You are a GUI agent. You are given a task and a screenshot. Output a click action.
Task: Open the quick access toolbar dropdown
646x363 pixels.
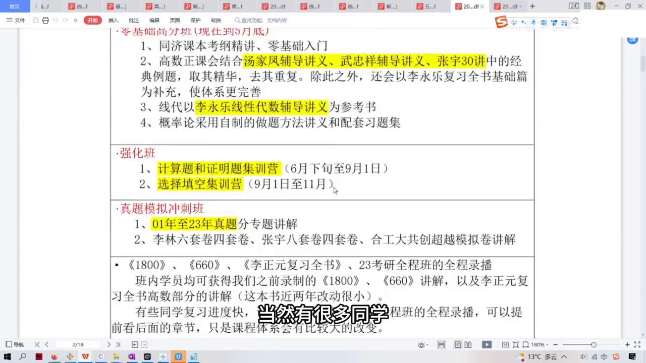pos(75,21)
